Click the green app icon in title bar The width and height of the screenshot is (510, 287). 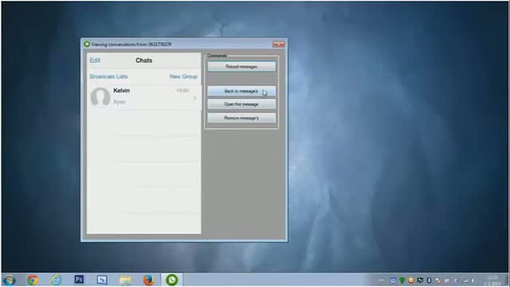pyautogui.click(x=87, y=45)
